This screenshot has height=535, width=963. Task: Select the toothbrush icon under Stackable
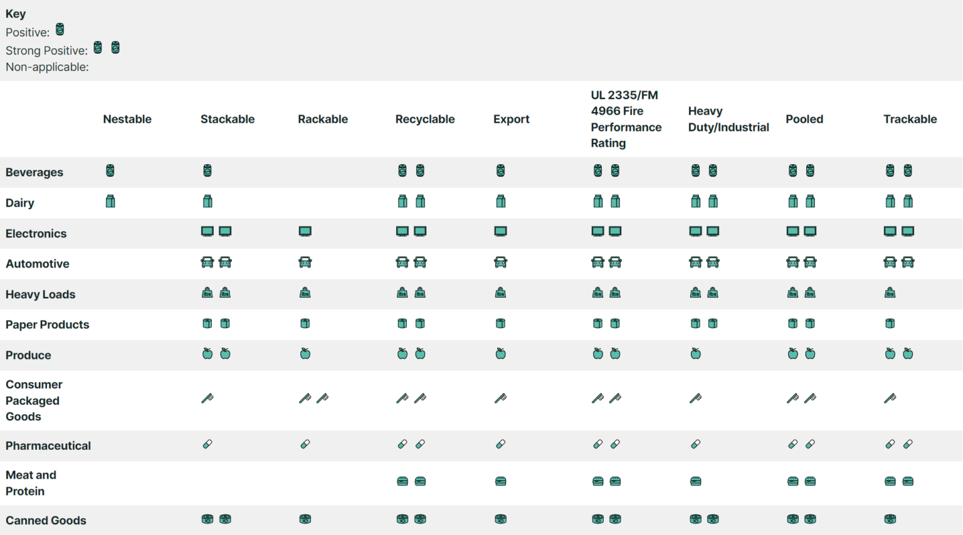(x=207, y=397)
